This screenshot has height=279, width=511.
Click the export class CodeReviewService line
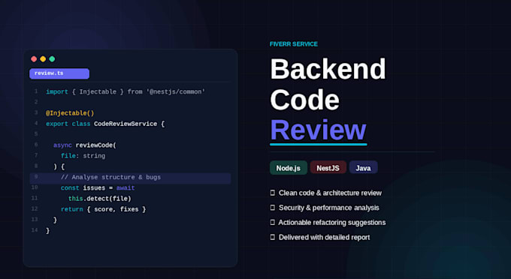click(x=105, y=124)
